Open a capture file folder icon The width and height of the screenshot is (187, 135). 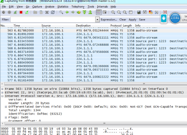35,12
